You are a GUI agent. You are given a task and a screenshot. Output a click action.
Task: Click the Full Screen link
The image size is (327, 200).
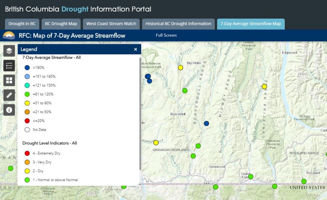pyautogui.click(x=166, y=35)
